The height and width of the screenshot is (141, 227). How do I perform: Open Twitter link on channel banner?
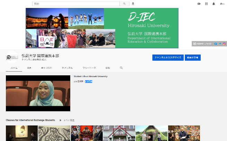click(x=220, y=44)
